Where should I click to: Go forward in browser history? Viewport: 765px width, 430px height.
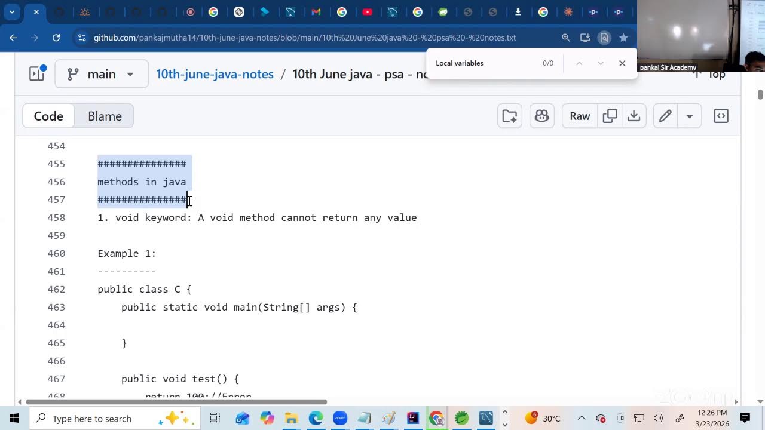(35, 38)
